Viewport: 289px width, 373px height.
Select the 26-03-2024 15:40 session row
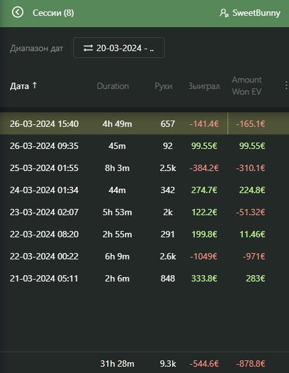[144, 124]
